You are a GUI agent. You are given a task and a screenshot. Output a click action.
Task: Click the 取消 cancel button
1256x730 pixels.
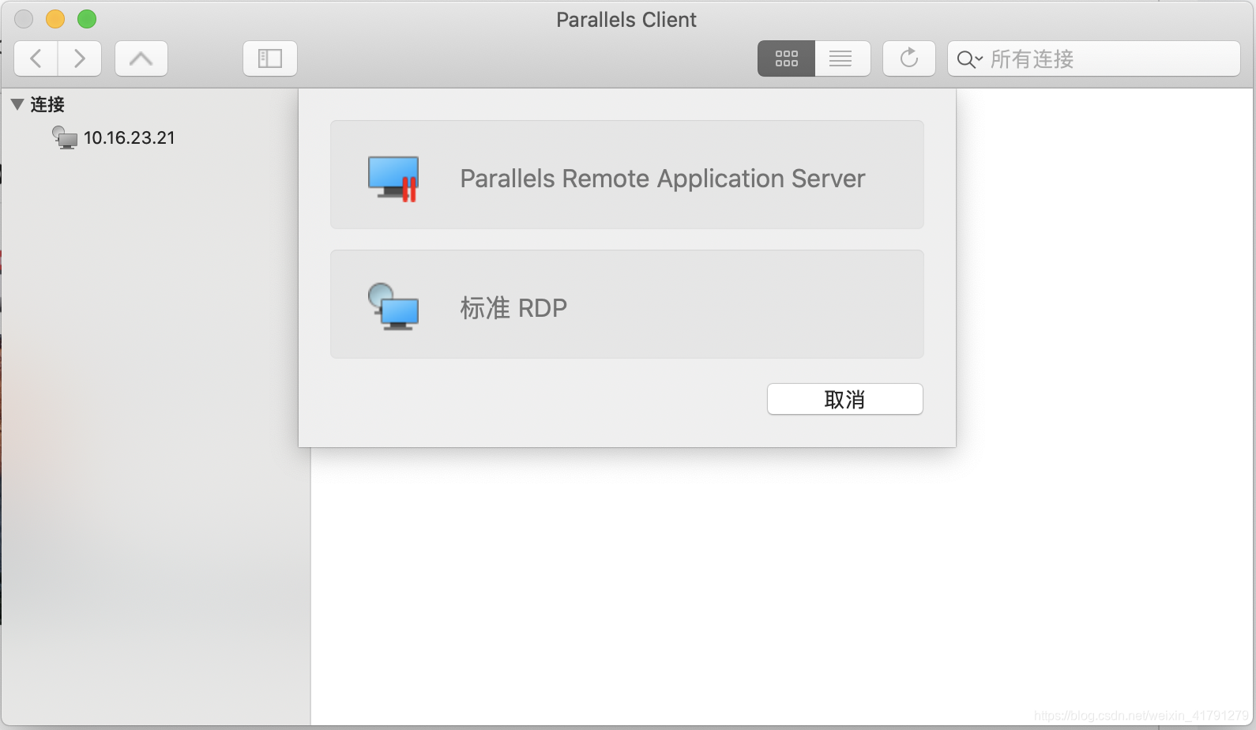coord(845,399)
